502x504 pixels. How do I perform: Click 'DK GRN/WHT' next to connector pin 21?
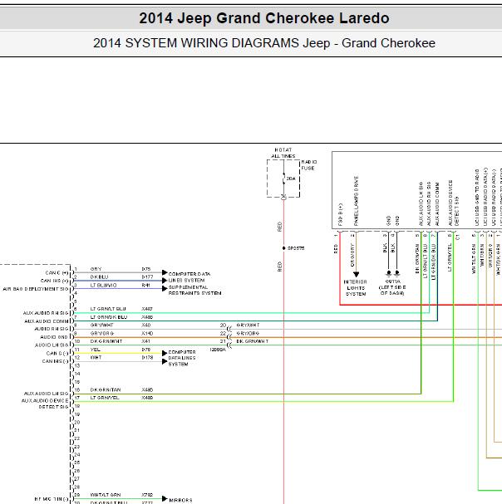pos(253,341)
